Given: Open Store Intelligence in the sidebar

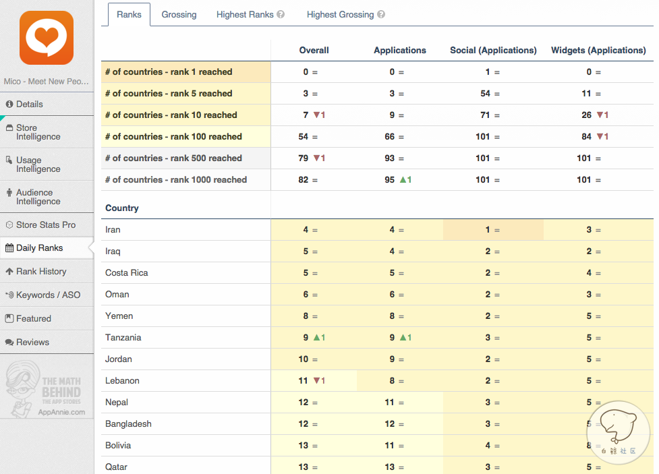Looking at the screenshot, I should coord(38,132).
